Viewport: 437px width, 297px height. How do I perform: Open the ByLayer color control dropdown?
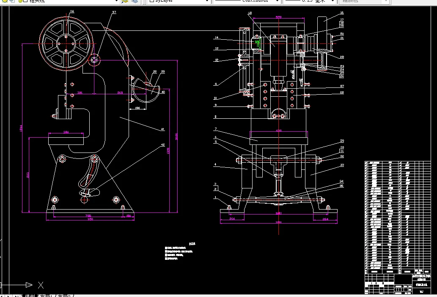coord(207,1)
